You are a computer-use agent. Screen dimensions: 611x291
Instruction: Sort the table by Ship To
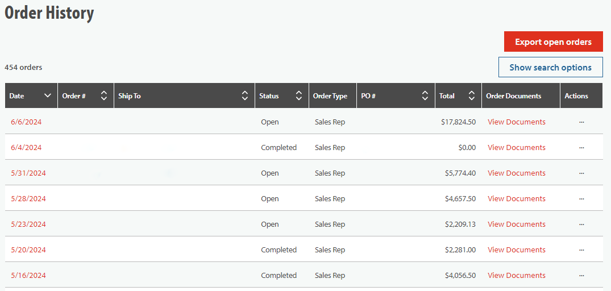[244, 96]
